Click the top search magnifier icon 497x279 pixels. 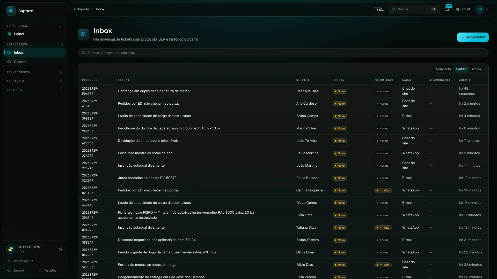394,9
